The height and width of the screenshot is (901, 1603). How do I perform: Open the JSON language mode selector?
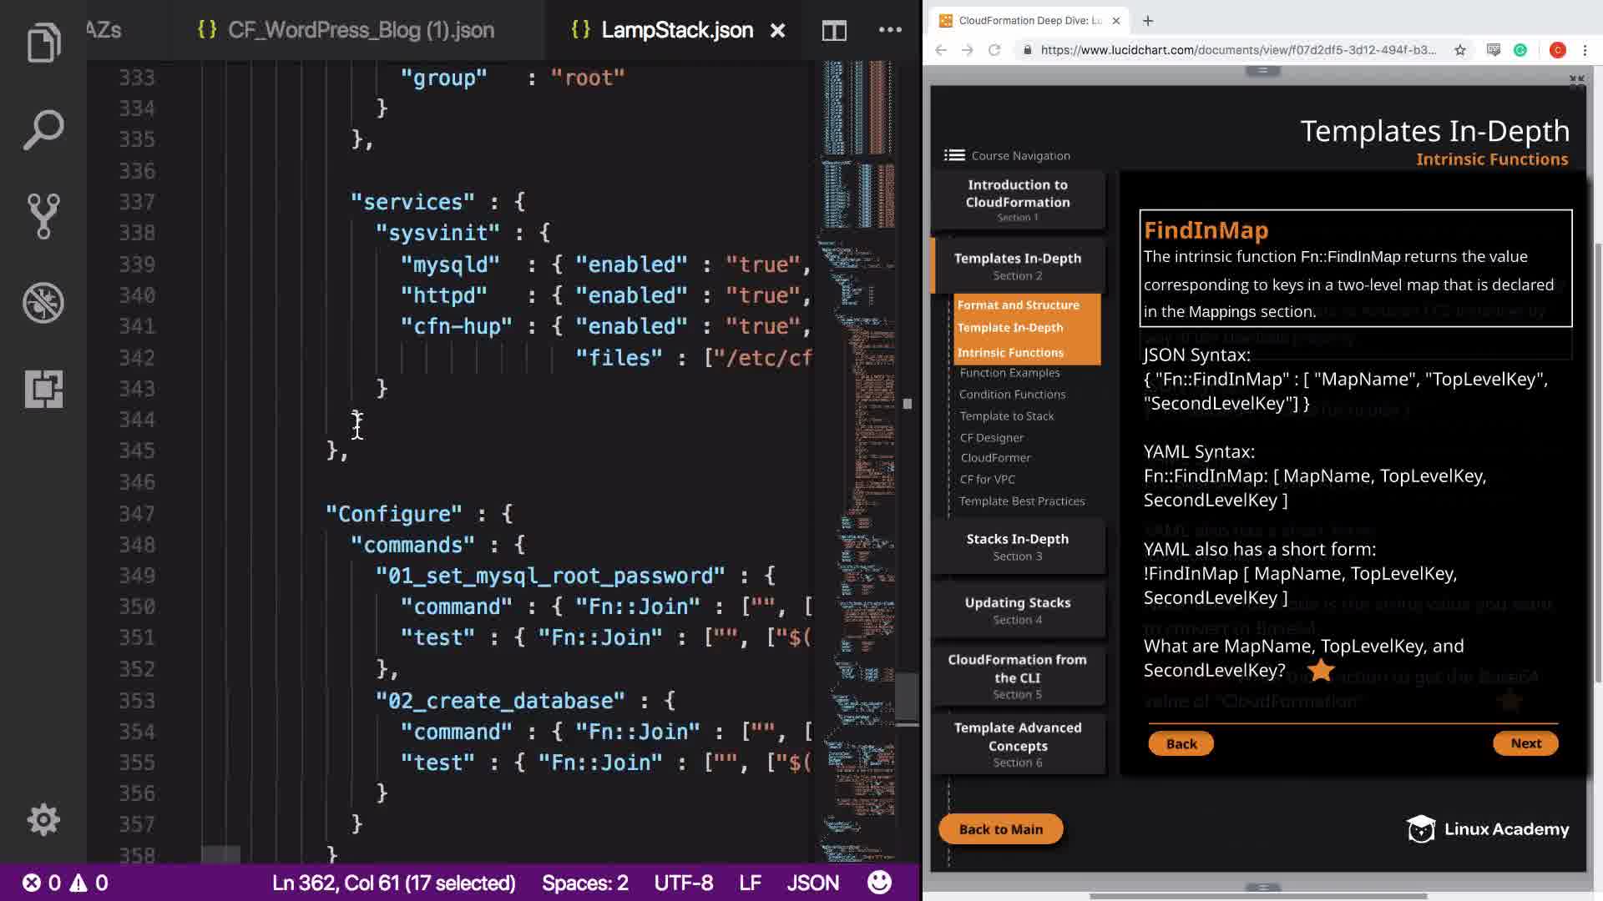coord(812,883)
